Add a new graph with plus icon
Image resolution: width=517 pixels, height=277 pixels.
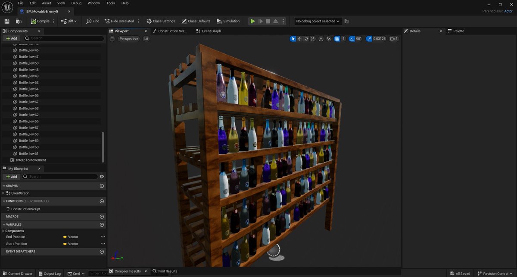coord(102,186)
